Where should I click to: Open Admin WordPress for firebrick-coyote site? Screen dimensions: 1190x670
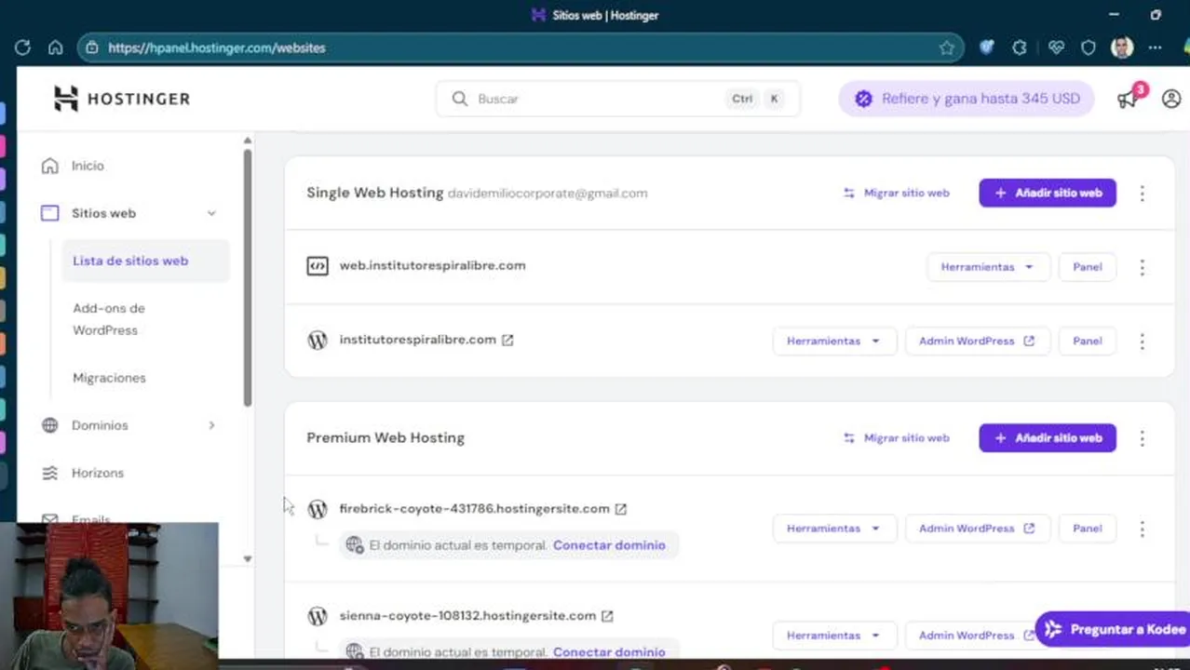(x=977, y=529)
